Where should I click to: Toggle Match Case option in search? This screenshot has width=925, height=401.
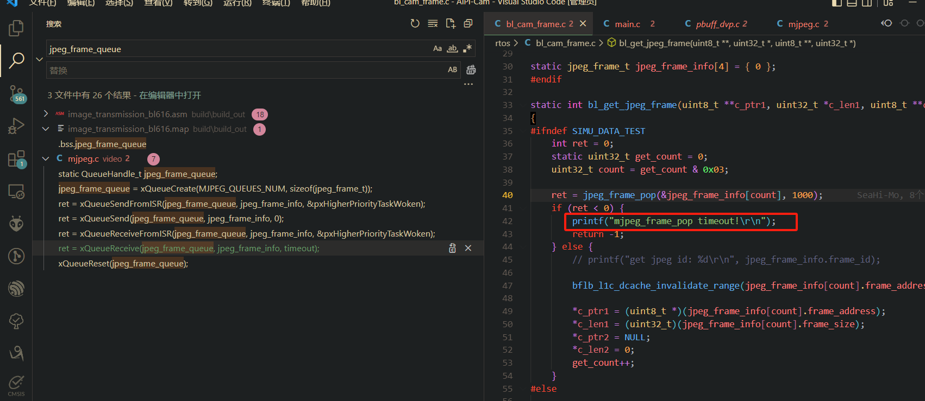point(437,49)
